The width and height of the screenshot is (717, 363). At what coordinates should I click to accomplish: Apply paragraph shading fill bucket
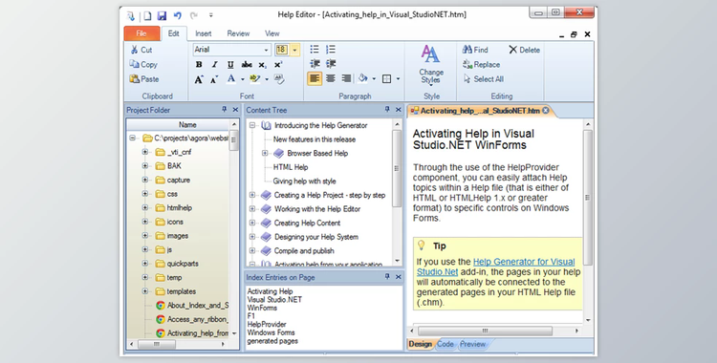363,78
